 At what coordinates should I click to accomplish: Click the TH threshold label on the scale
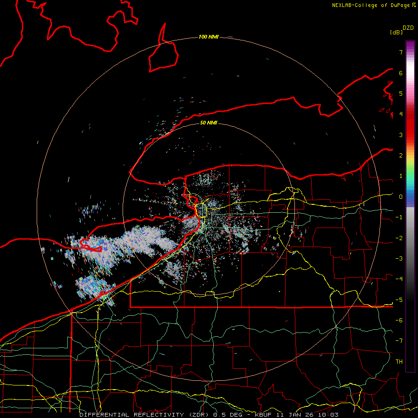click(x=399, y=361)
